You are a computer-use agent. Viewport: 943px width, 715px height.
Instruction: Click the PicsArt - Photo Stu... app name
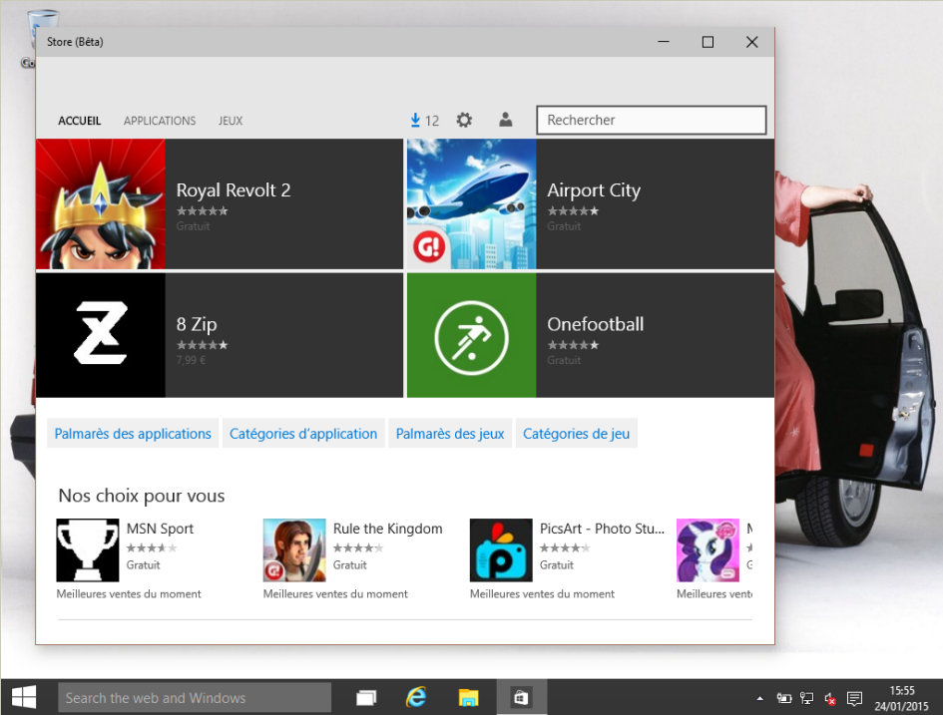point(602,529)
